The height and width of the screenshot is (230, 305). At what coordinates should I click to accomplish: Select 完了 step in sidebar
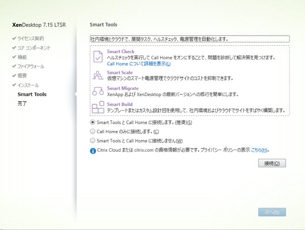(x=22, y=104)
